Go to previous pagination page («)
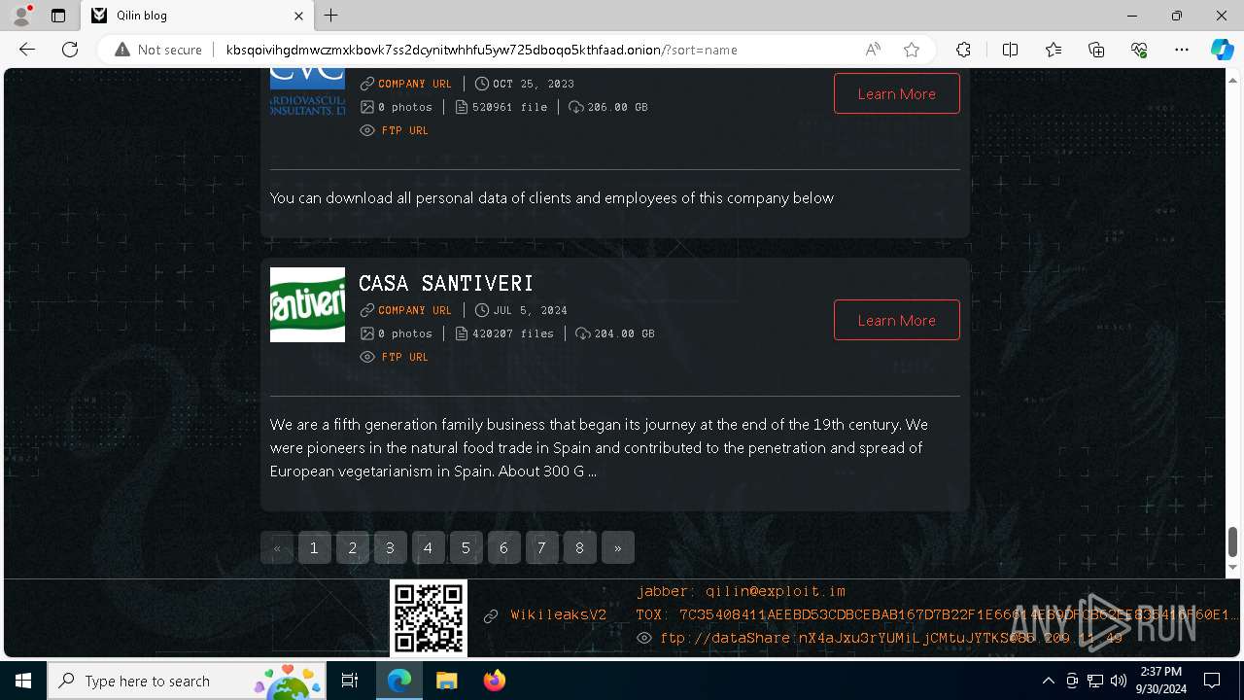 (x=277, y=547)
